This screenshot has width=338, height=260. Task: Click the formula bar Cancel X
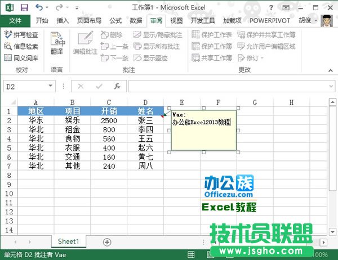[x=81, y=86]
